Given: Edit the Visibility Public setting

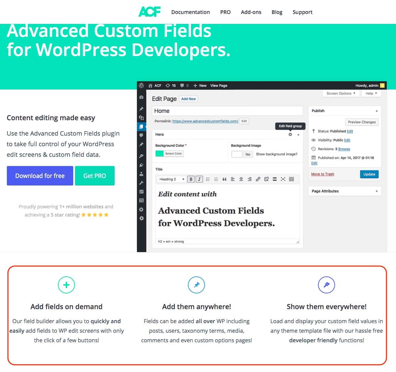Looking at the screenshot, I should (347, 140).
